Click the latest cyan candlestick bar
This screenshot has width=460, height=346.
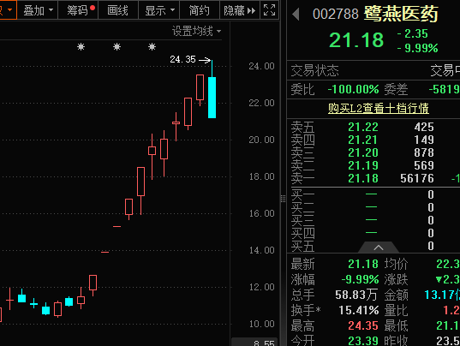click(x=212, y=98)
